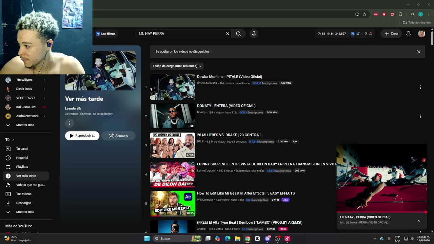Image resolution: width=434 pixels, height=244 pixels.
Task: Expand the miniplayer queue chevron
Action: 419,221
